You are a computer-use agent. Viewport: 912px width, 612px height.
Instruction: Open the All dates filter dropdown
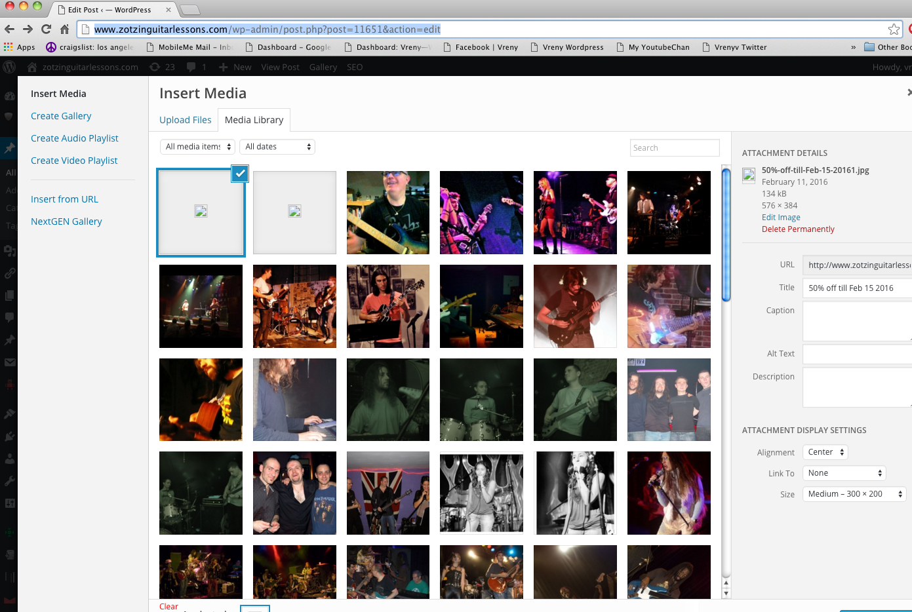[x=277, y=147]
